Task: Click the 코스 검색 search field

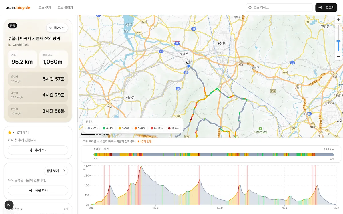Action: tap(279, 8)
